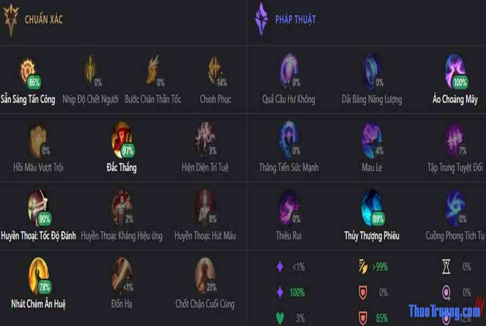Select the Sẵn Sàng Tấn Công rune icon
486x326 pixels.
coord(28,71)
